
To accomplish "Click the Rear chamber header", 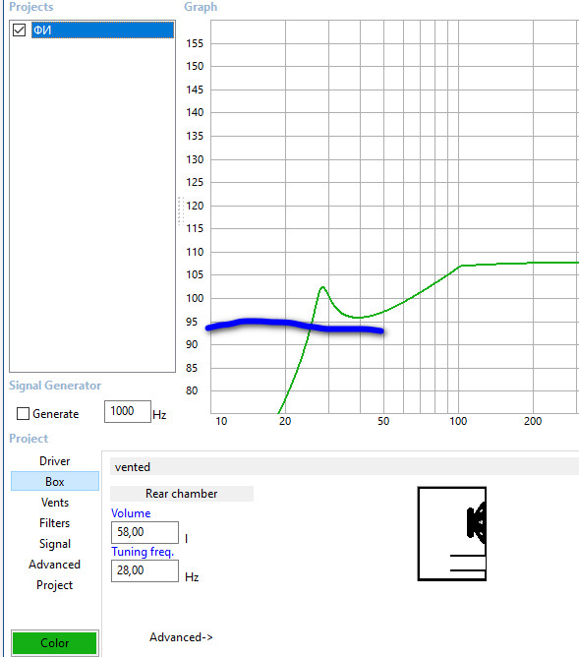I will tap(182, 494).
